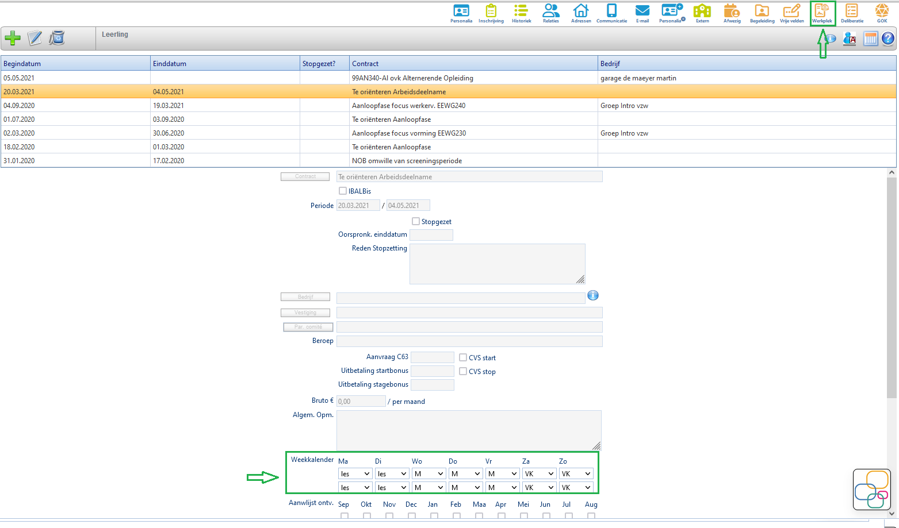
Task: Open the E-mail module
Action: (642, 14)
